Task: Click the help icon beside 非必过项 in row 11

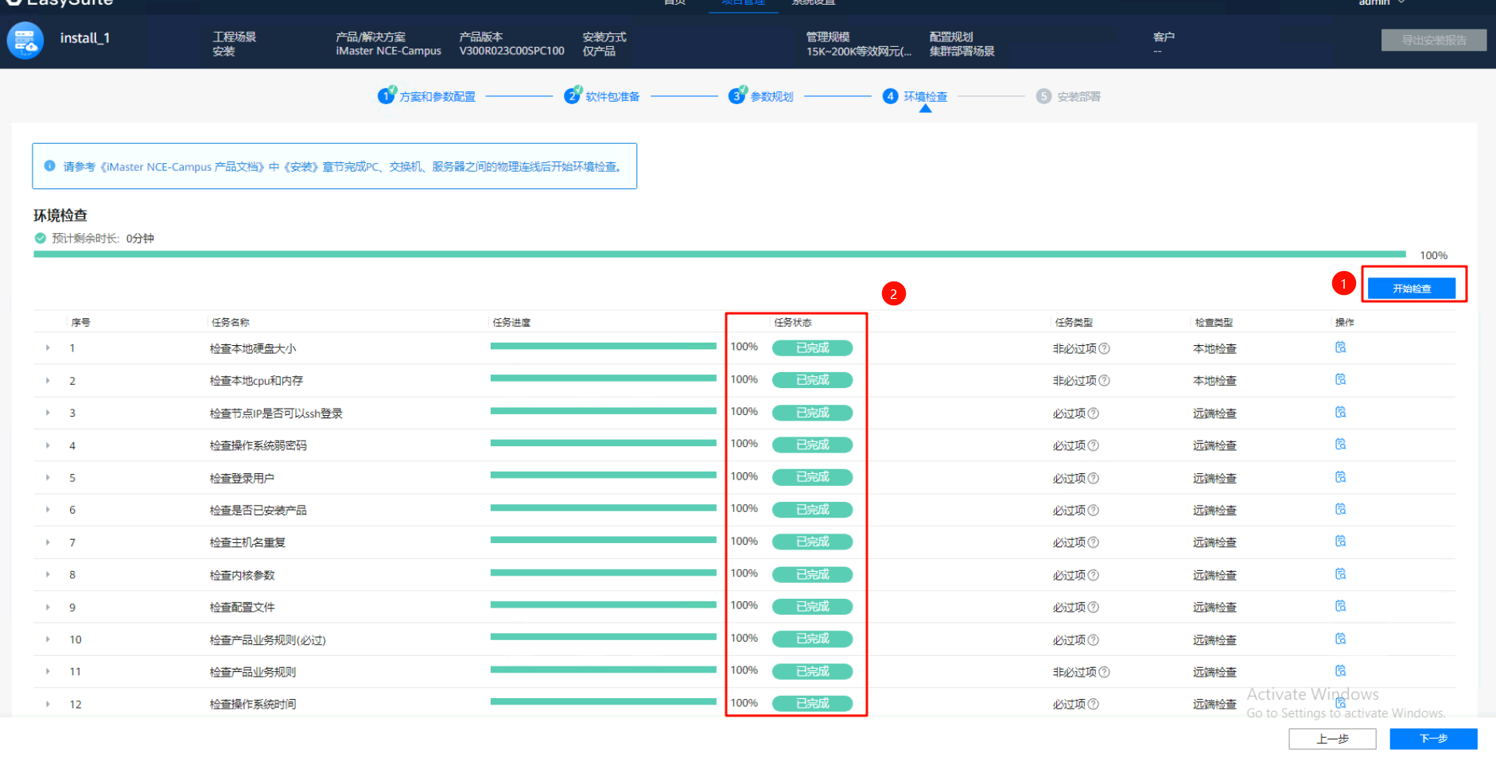Action: tap(1104, 673)
